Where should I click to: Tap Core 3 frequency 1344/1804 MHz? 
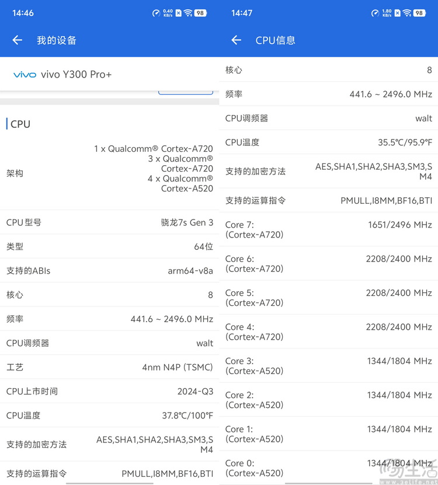pos(399,361)
